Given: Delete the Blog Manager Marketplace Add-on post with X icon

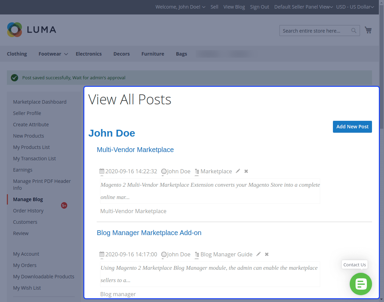Looking at the screenshot, I should 267,254.
